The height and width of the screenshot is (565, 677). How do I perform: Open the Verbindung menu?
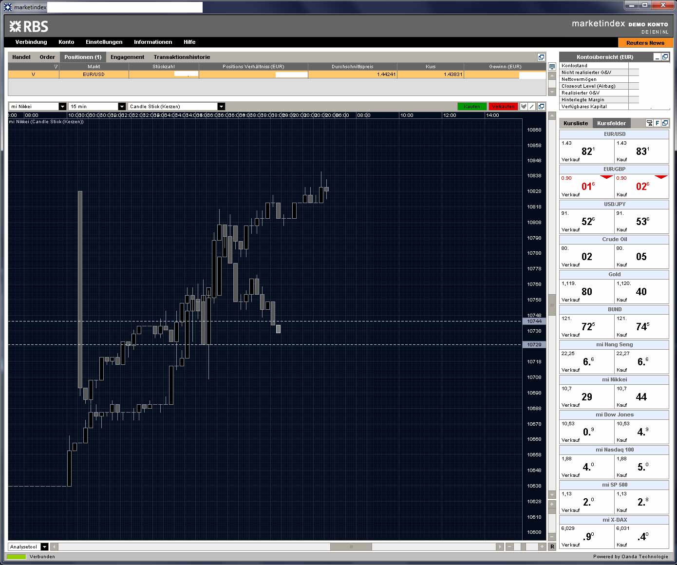[31, 42]
